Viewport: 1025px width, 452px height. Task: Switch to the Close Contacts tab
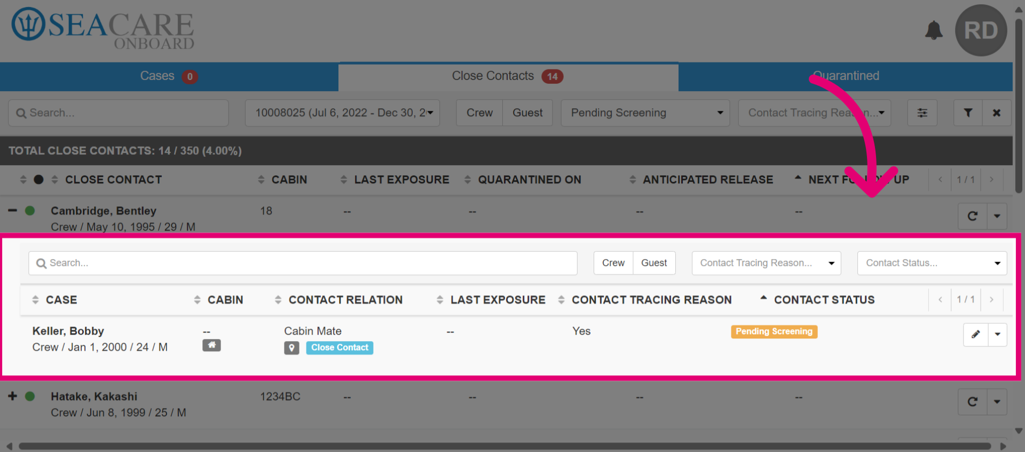coord(508,76)
